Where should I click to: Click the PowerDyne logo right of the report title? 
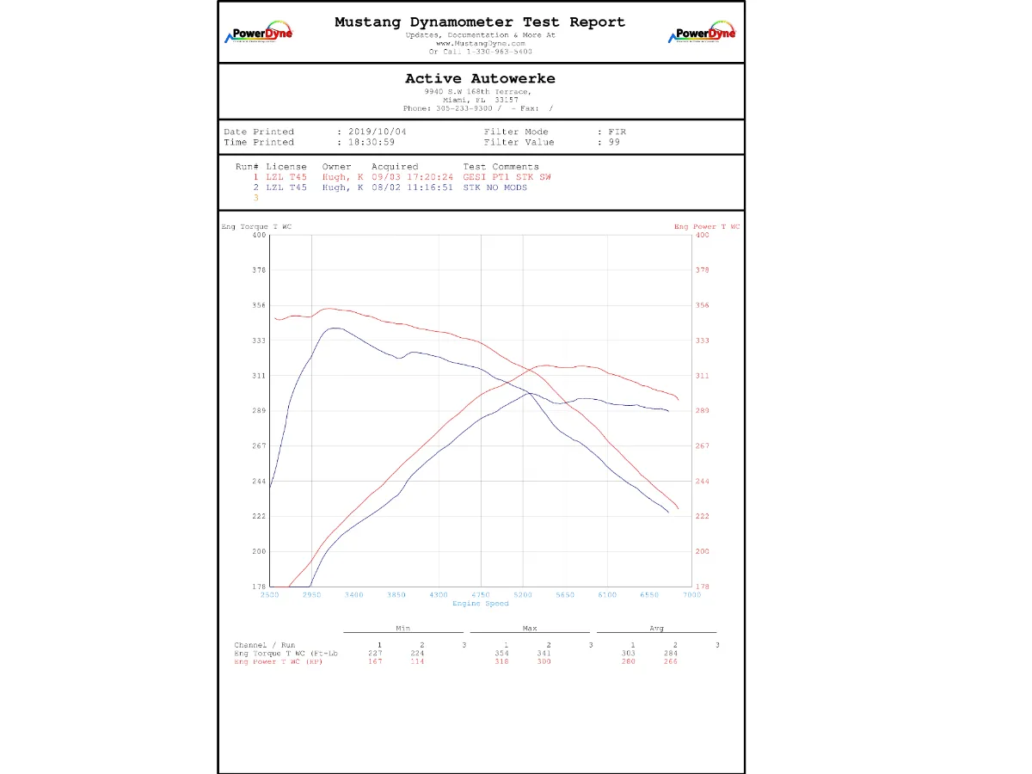pos(702,33)
